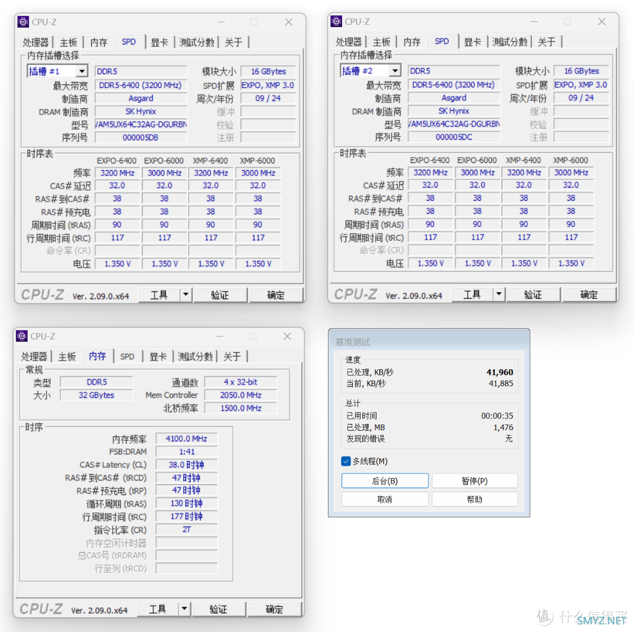Expand the 工具 arrow in the 插槽 #1 window
This screenshot has height=632, width=634.
tap(186, 295)
